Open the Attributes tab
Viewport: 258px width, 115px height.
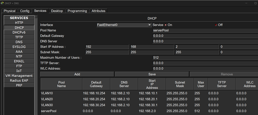coord(98,11)
